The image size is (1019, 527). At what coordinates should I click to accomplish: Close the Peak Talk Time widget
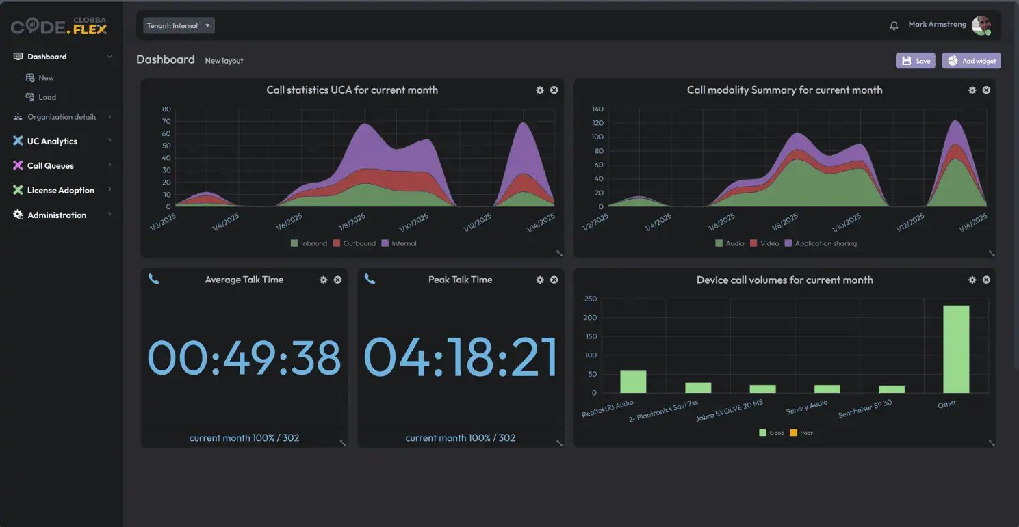click(554, 280)
